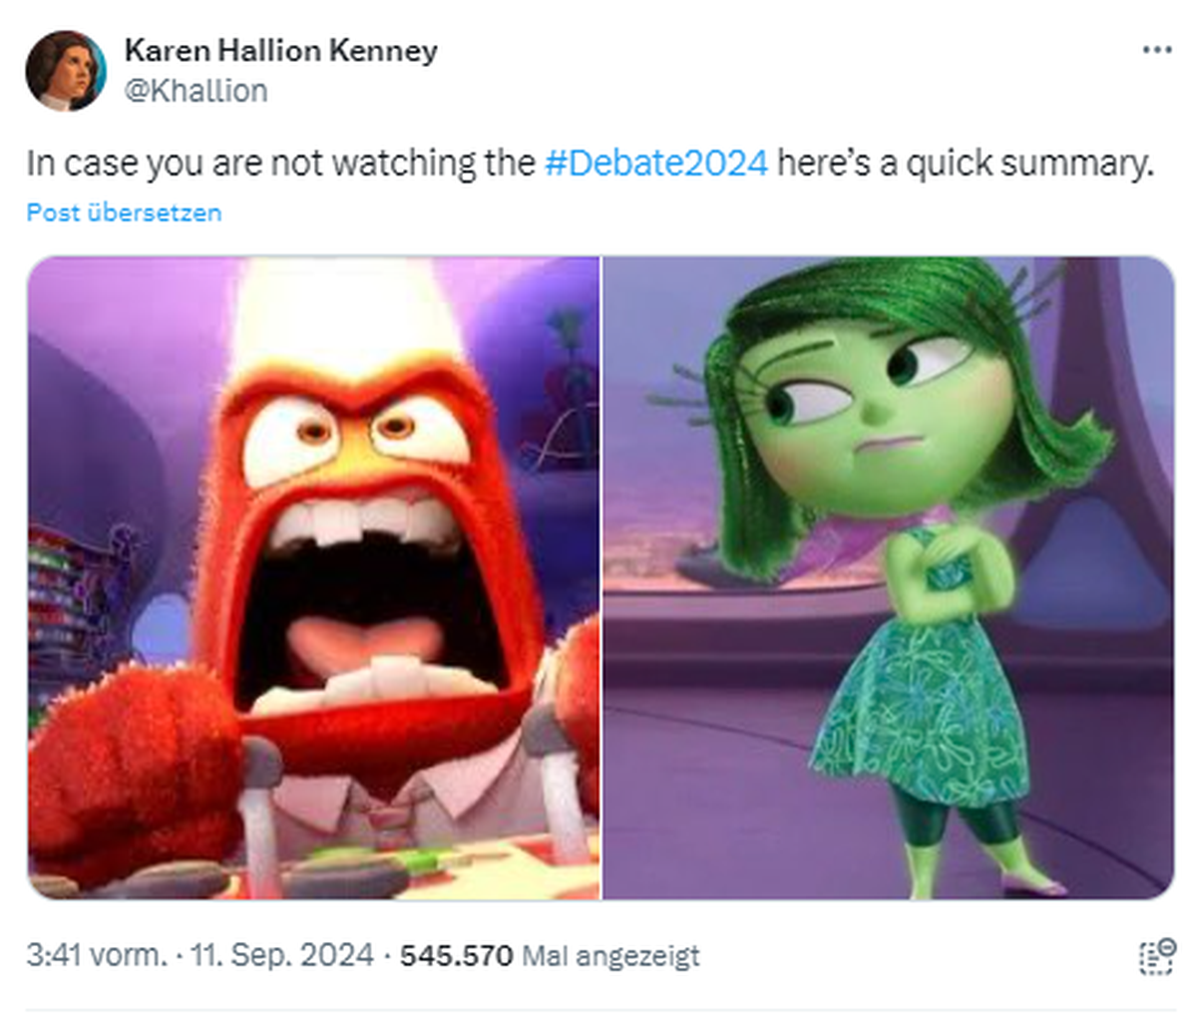Click the 11. Sep. 2024 post date
This screenshot has width=1197, height=1014.
pyautogui.click(x=281, y=955)
